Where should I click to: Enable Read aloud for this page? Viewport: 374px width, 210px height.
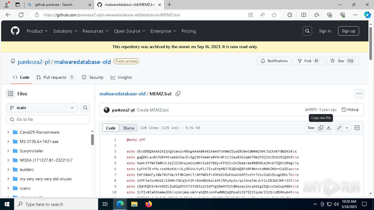(x=262, y=15)
